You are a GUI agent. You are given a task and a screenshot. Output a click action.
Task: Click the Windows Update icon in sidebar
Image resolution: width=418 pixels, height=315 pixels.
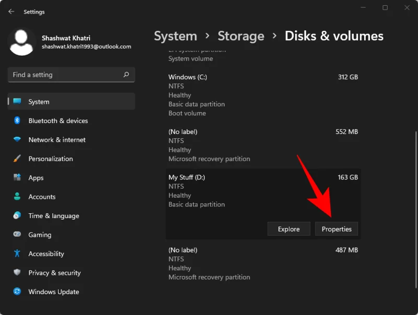[17, 292]
